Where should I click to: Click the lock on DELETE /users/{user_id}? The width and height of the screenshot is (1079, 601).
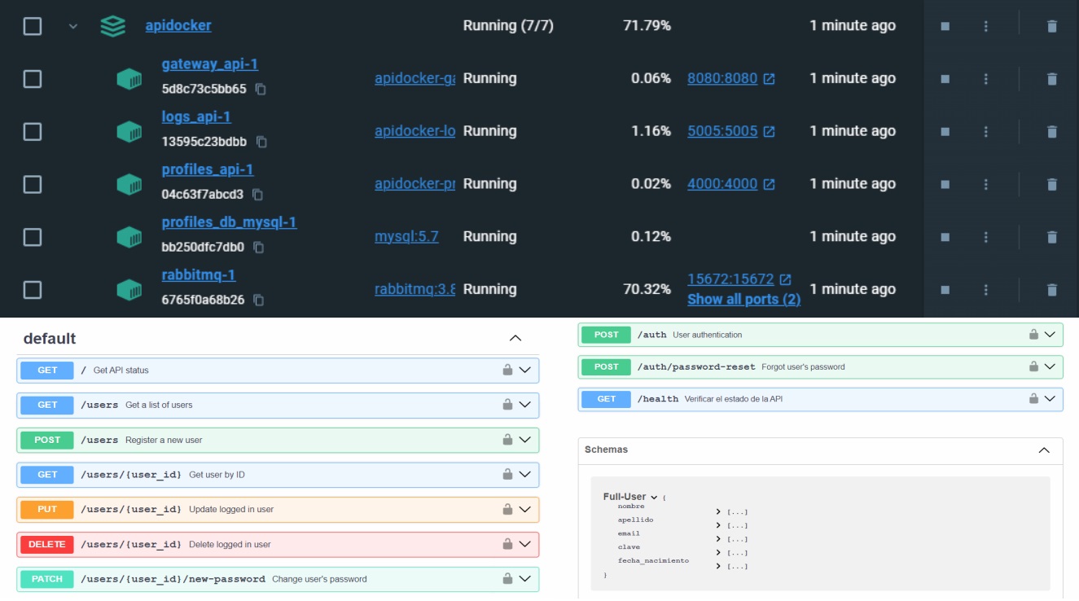507,544
